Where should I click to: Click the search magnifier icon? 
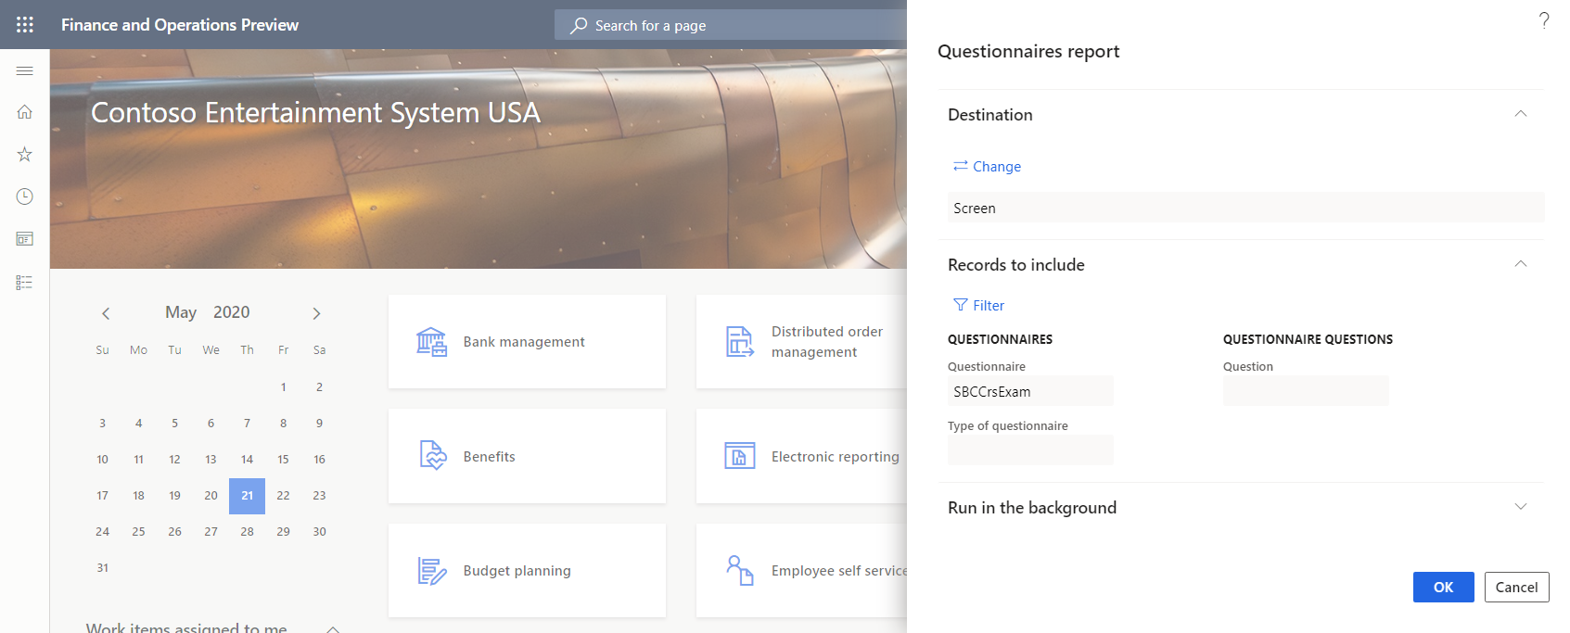579,25
